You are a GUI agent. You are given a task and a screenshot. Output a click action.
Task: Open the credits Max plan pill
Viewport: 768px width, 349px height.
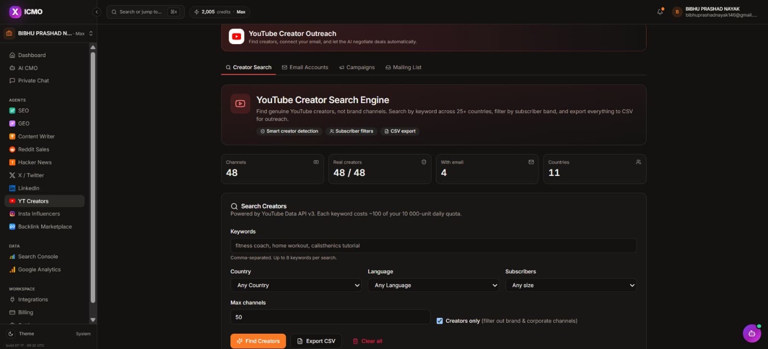[220, 12]
